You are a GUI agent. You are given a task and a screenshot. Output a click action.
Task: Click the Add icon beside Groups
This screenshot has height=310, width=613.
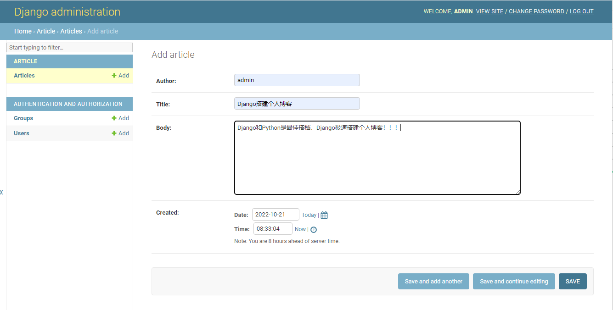click(x=120, y=118)
